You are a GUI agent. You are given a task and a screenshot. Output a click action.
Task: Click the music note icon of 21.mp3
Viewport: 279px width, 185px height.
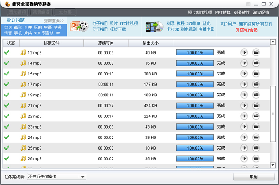(x=23, y=105)
